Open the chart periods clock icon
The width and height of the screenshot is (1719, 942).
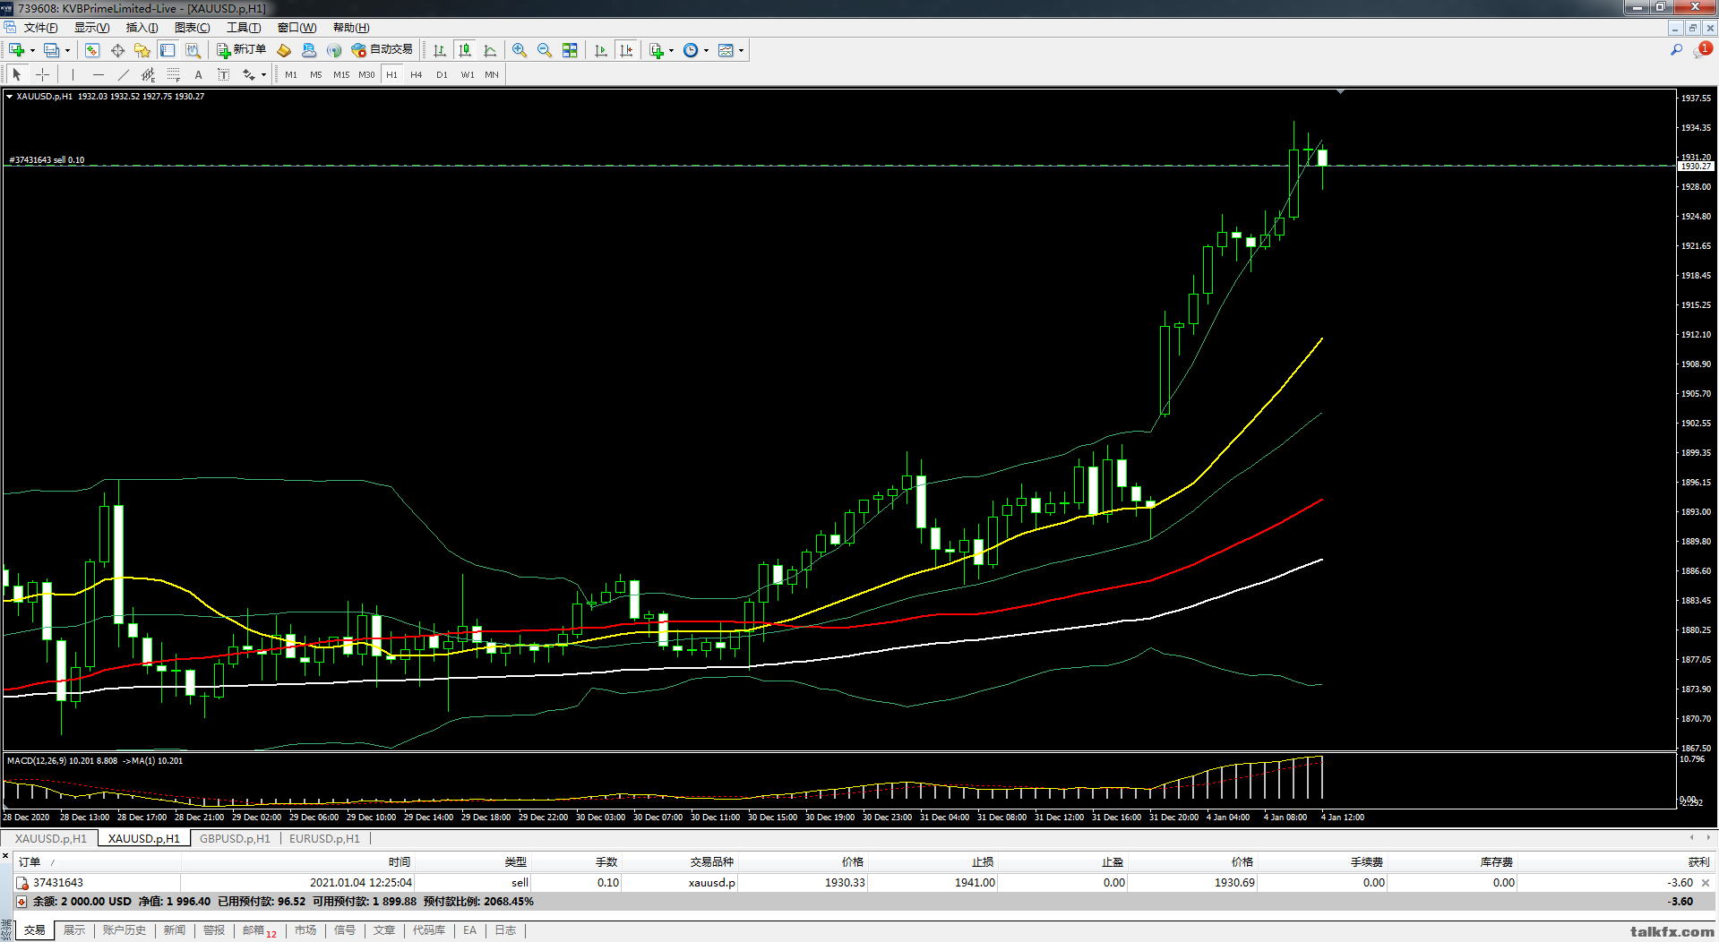coord(690,50)
